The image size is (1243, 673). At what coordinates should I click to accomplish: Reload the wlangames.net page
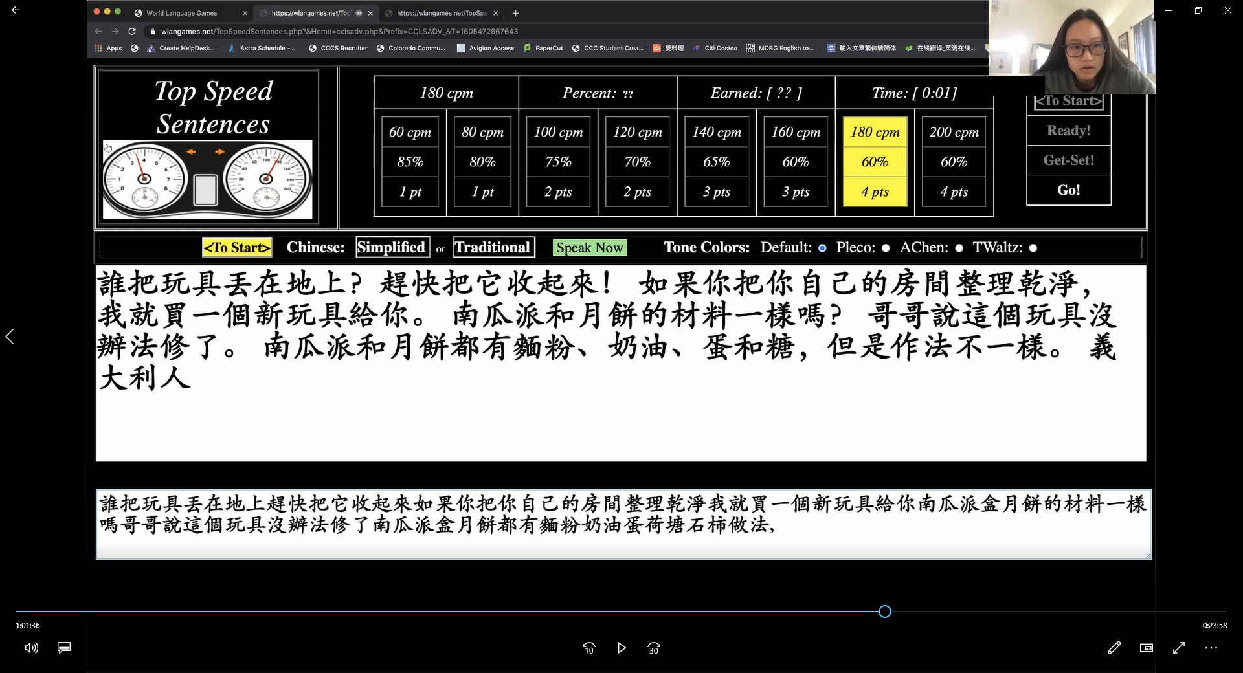tap(132, 31)
